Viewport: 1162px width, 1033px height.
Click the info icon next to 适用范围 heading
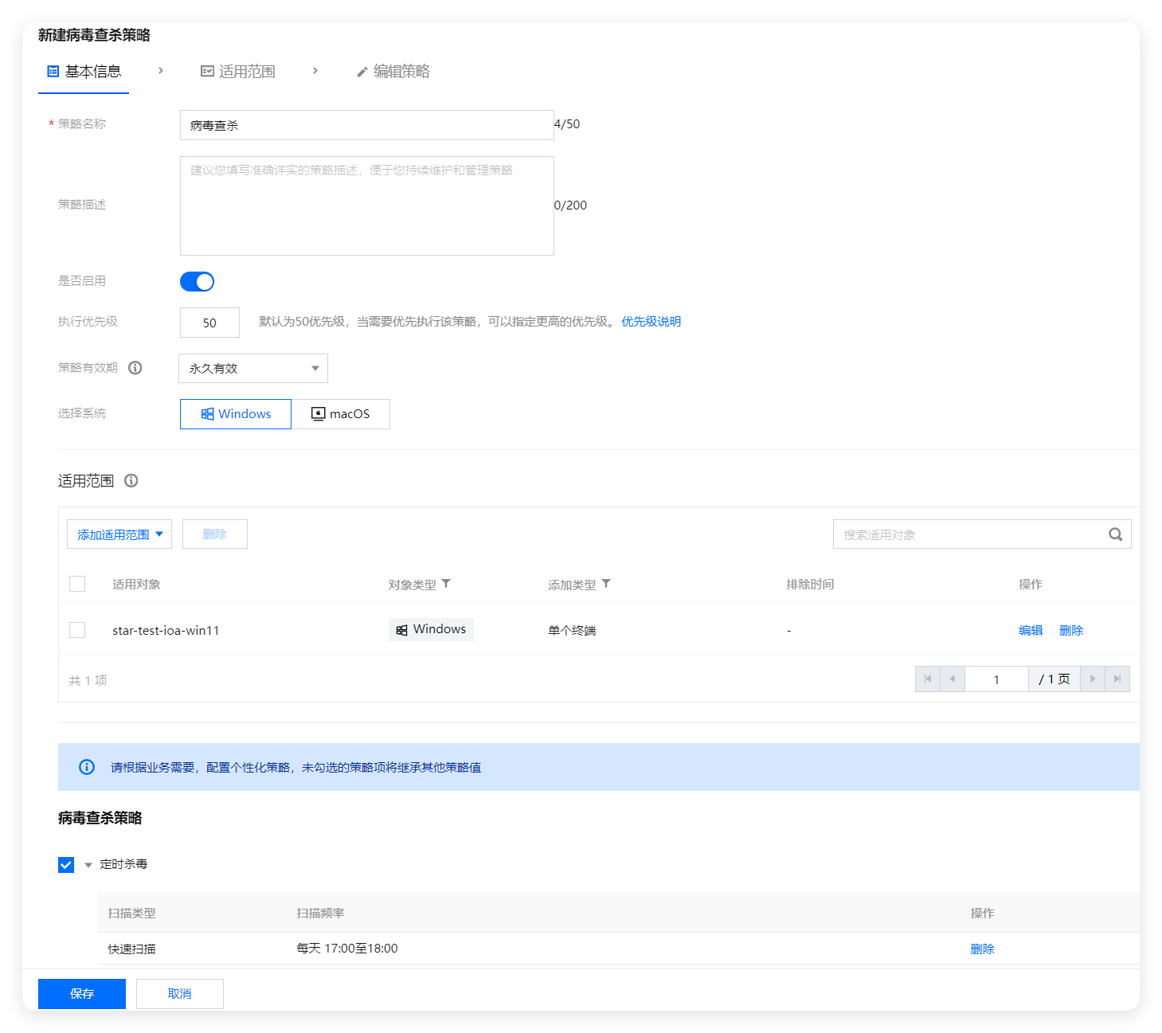click(131, 481)
